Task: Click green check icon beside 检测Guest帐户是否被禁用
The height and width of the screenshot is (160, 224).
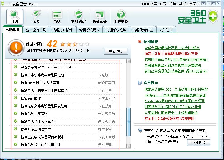Action: click(x=16, y=82)
